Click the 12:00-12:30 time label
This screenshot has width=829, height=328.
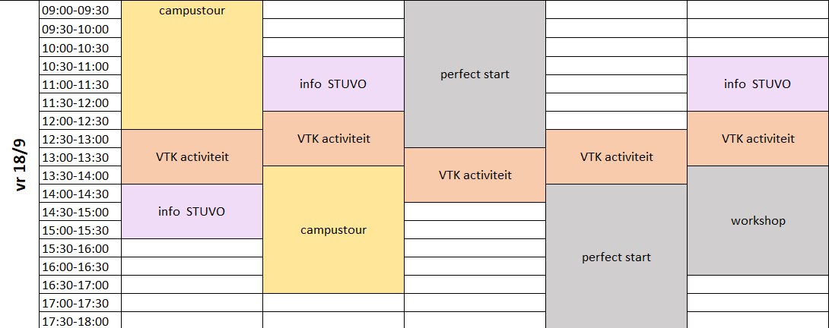click(x=75, y=121)
